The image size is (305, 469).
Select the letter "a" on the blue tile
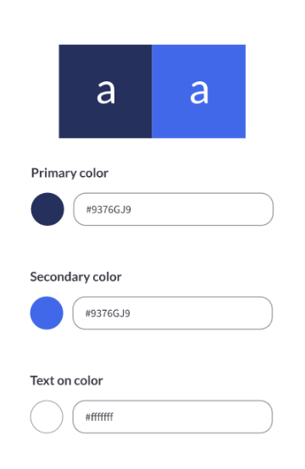click(199, 91)
